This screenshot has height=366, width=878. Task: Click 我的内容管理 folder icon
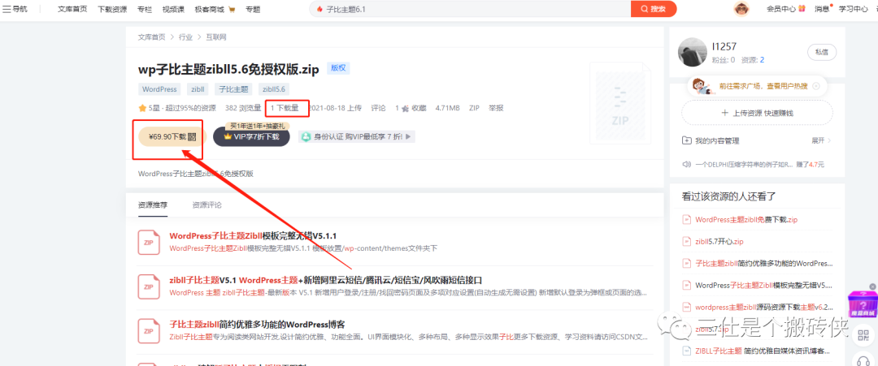pos(686,141)
